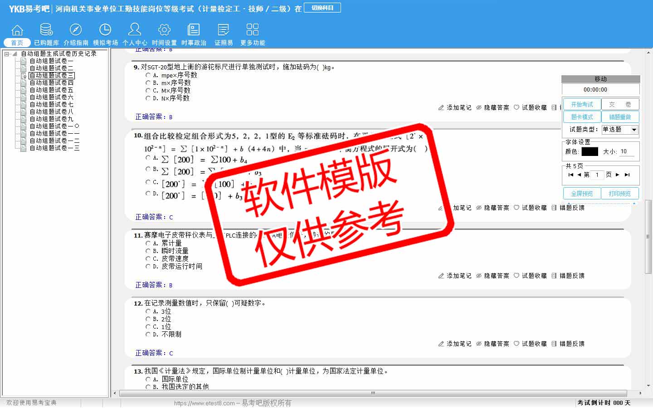Open the 试题类型 dropdown showing 单选题

click(619, 130)
